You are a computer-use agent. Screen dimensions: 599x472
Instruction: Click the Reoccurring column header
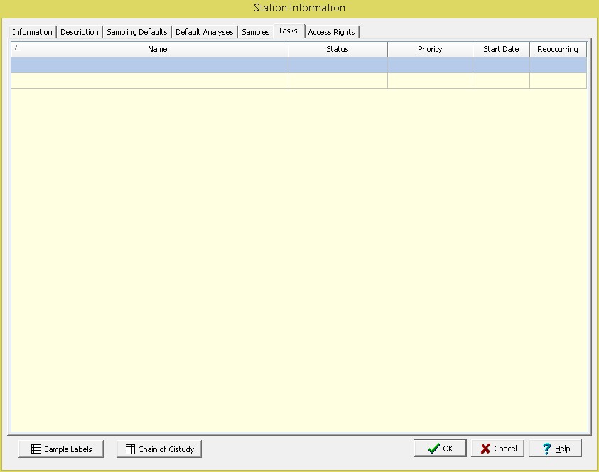(x=558, y=50)
